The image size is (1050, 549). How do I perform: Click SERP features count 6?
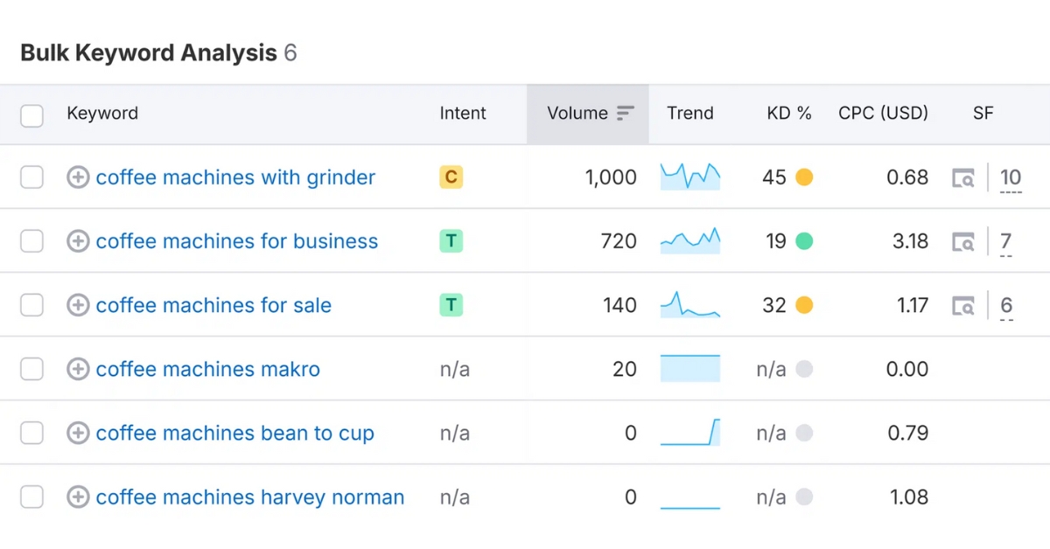pyautogui.click(x=1006, y=306)
